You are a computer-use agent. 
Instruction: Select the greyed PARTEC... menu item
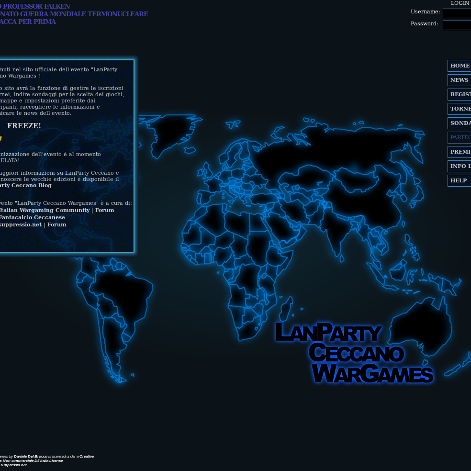point(460,137)
